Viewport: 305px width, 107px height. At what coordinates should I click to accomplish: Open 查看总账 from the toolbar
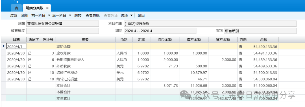click(x=93, y=15)
